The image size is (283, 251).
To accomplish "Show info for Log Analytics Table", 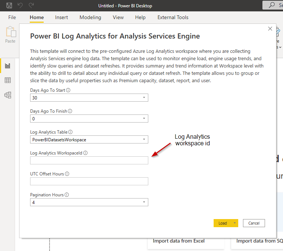I will point(70,132).
